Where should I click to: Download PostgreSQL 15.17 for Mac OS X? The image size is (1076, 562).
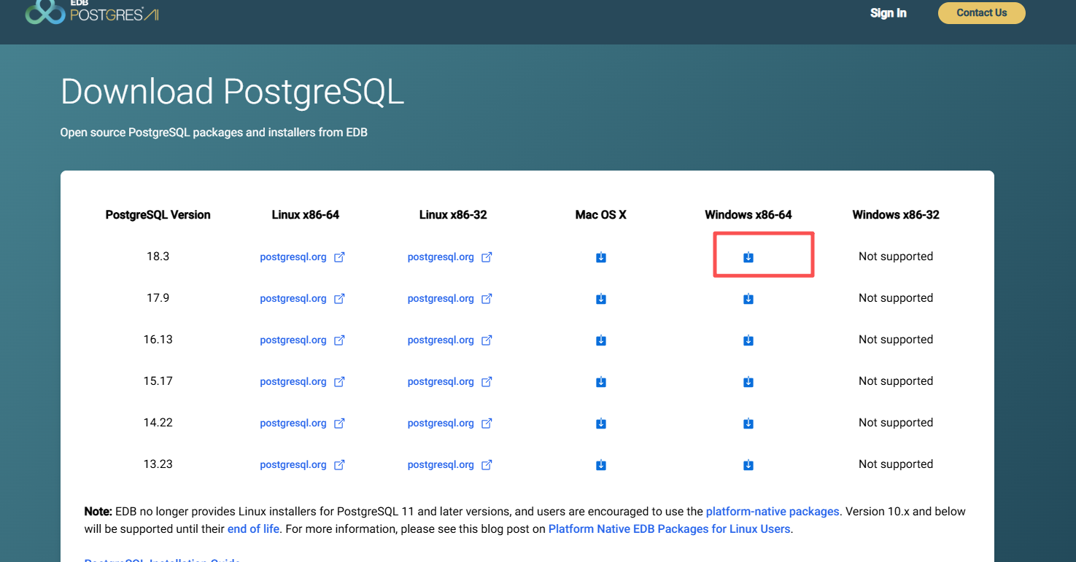click(601, 382)
